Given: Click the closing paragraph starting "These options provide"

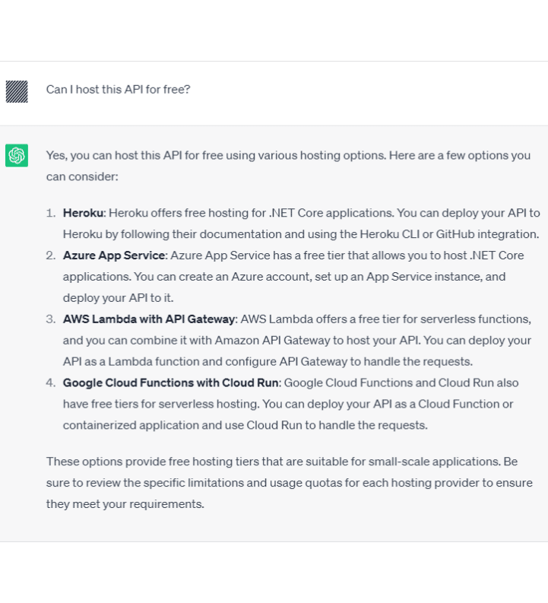Looking at the screenshot, I should click(x=281, y=462).
